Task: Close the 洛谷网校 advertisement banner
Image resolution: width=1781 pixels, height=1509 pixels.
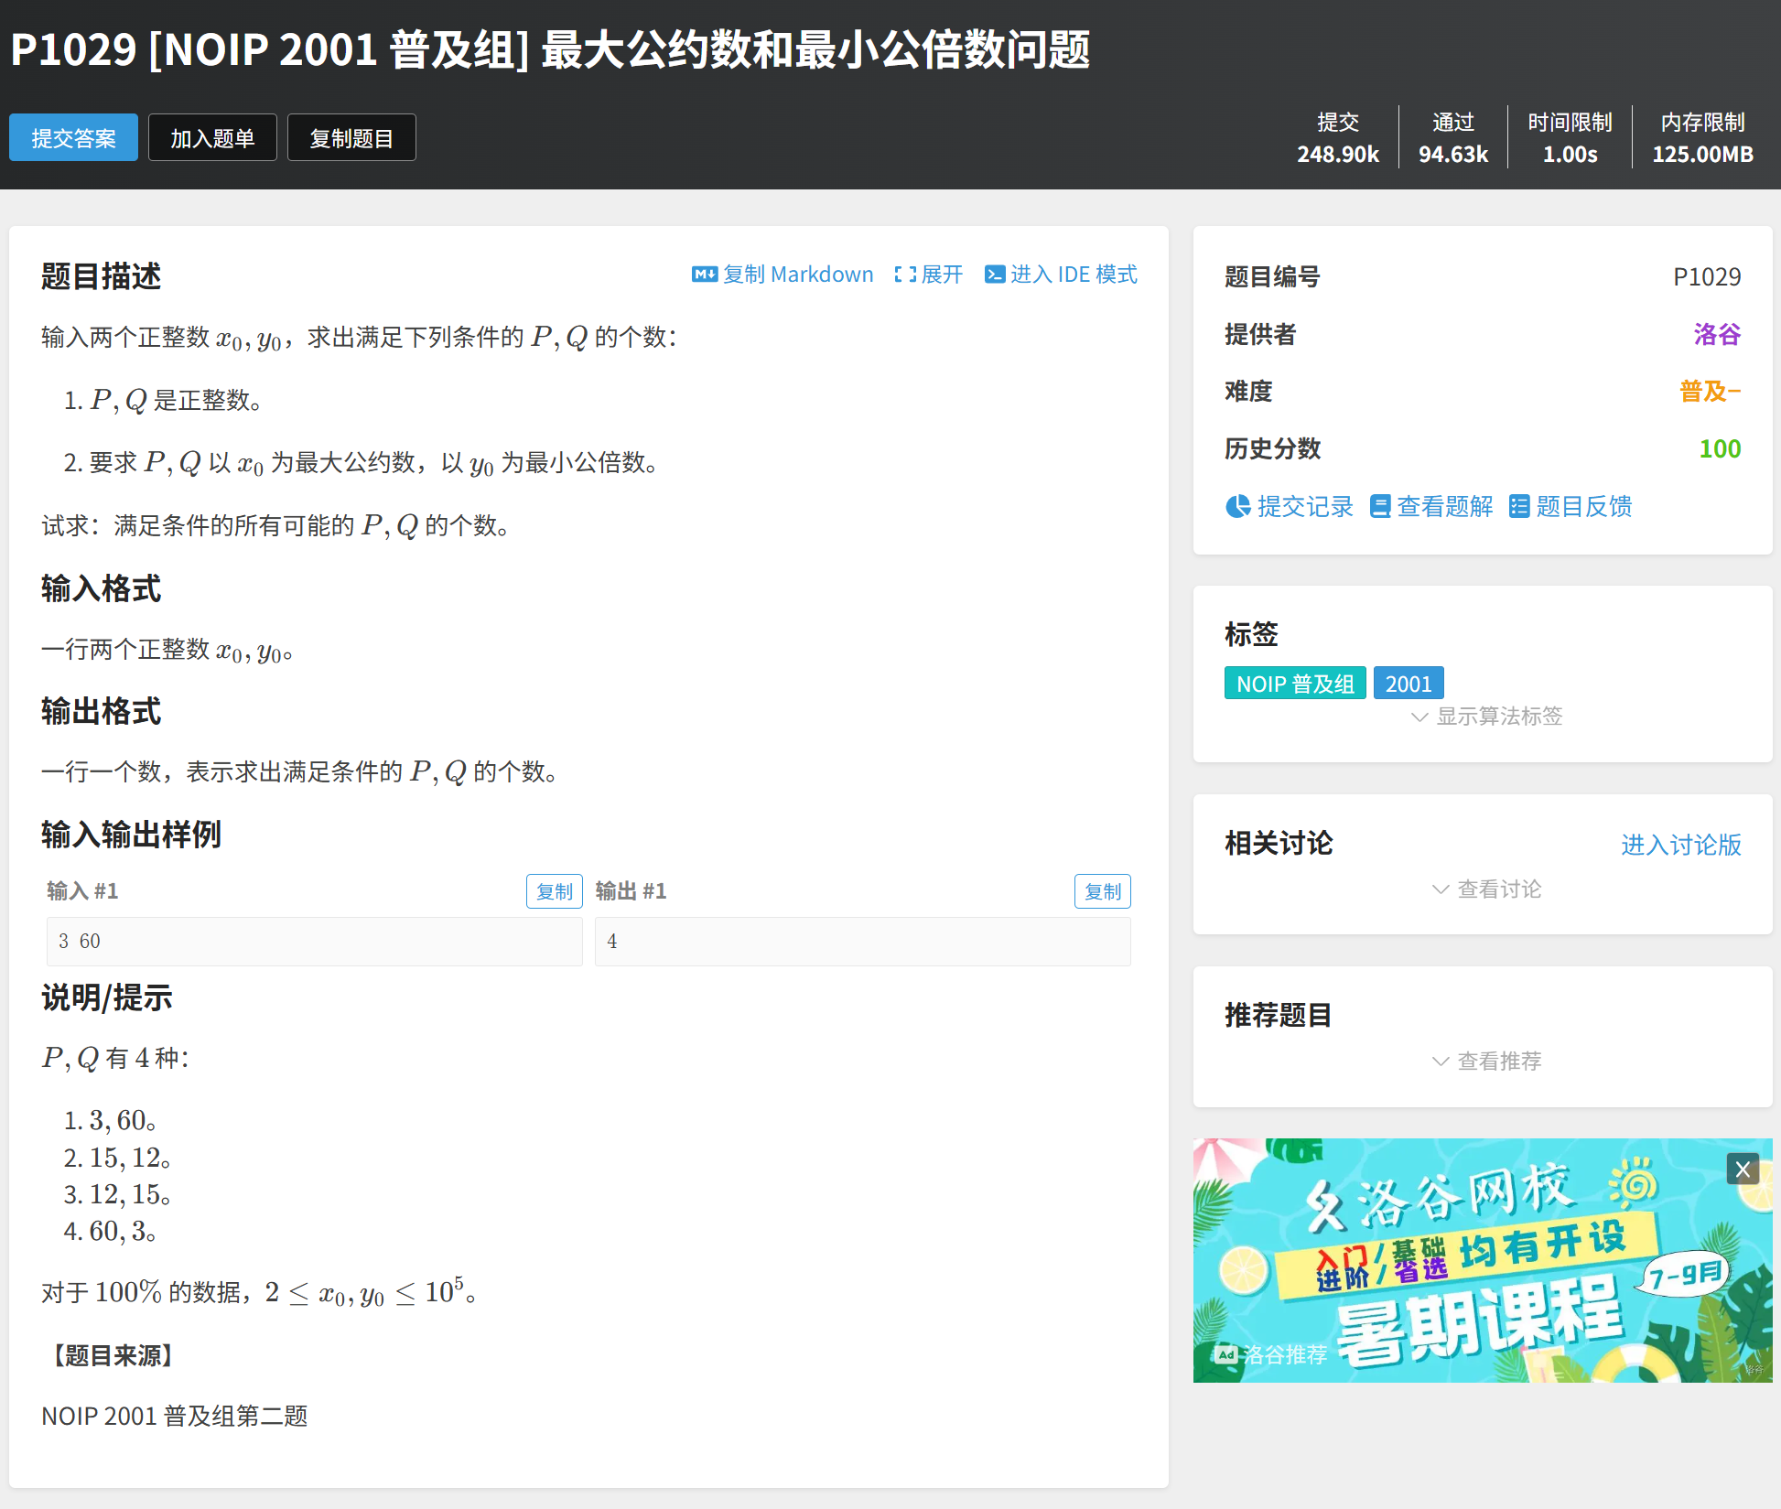Action: tap(1742, 1169)
